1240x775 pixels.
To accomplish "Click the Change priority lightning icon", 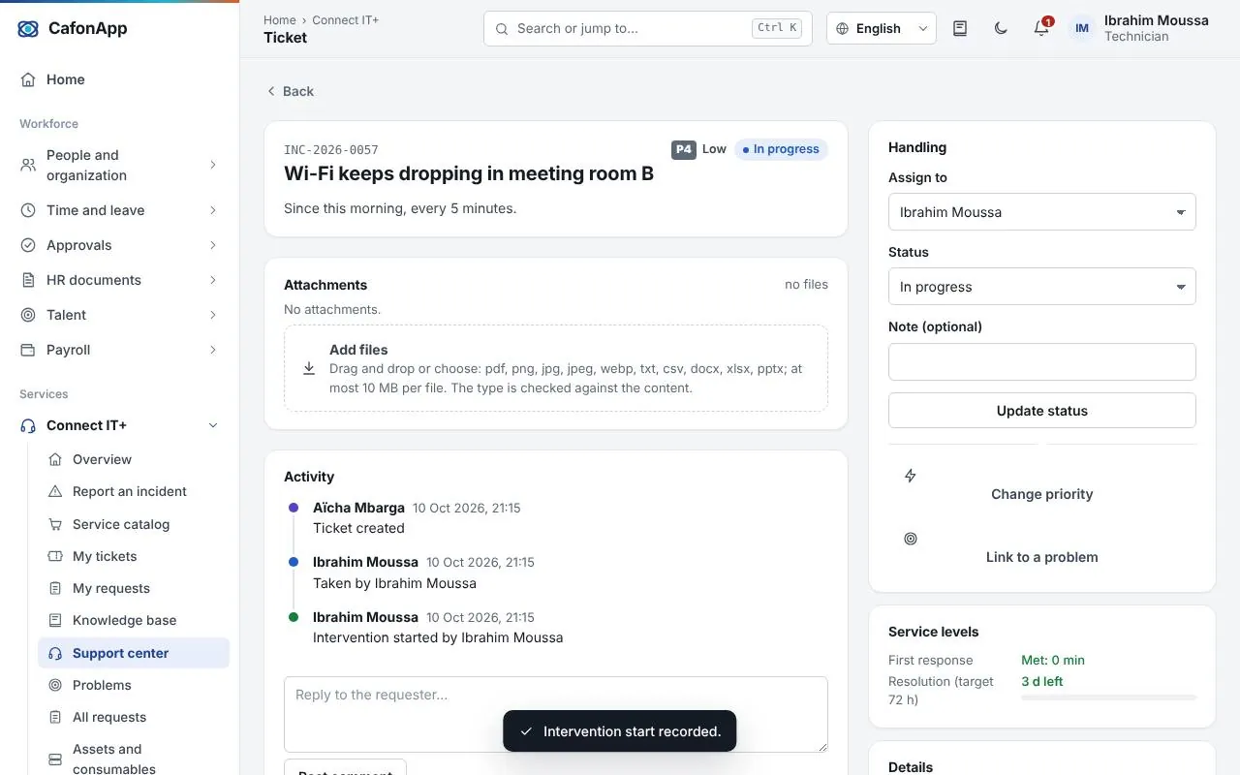I will 911,476.
